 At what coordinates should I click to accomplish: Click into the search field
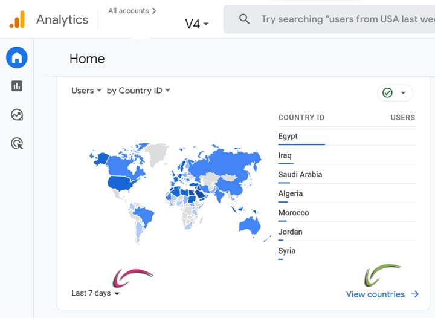point(329,19)
